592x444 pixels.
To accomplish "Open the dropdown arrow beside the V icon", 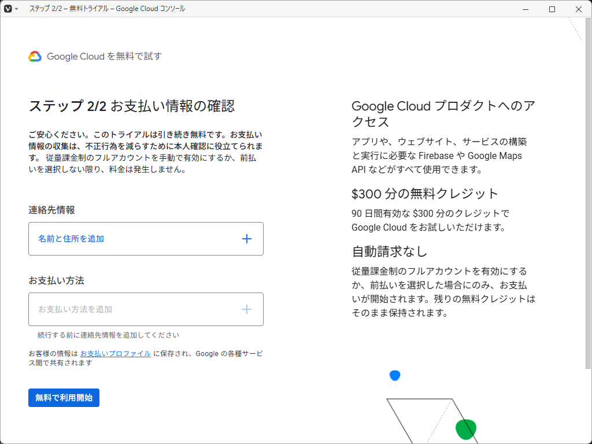I will coord(17,9).
